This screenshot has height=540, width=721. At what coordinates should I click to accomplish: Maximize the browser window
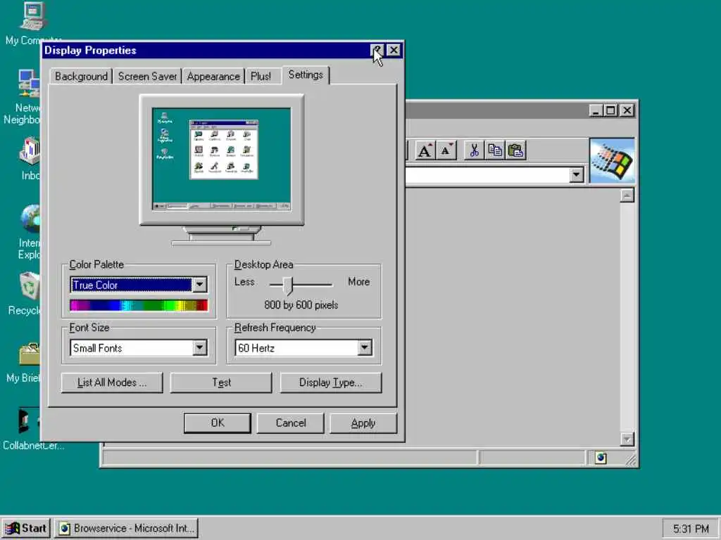(610, 110)
